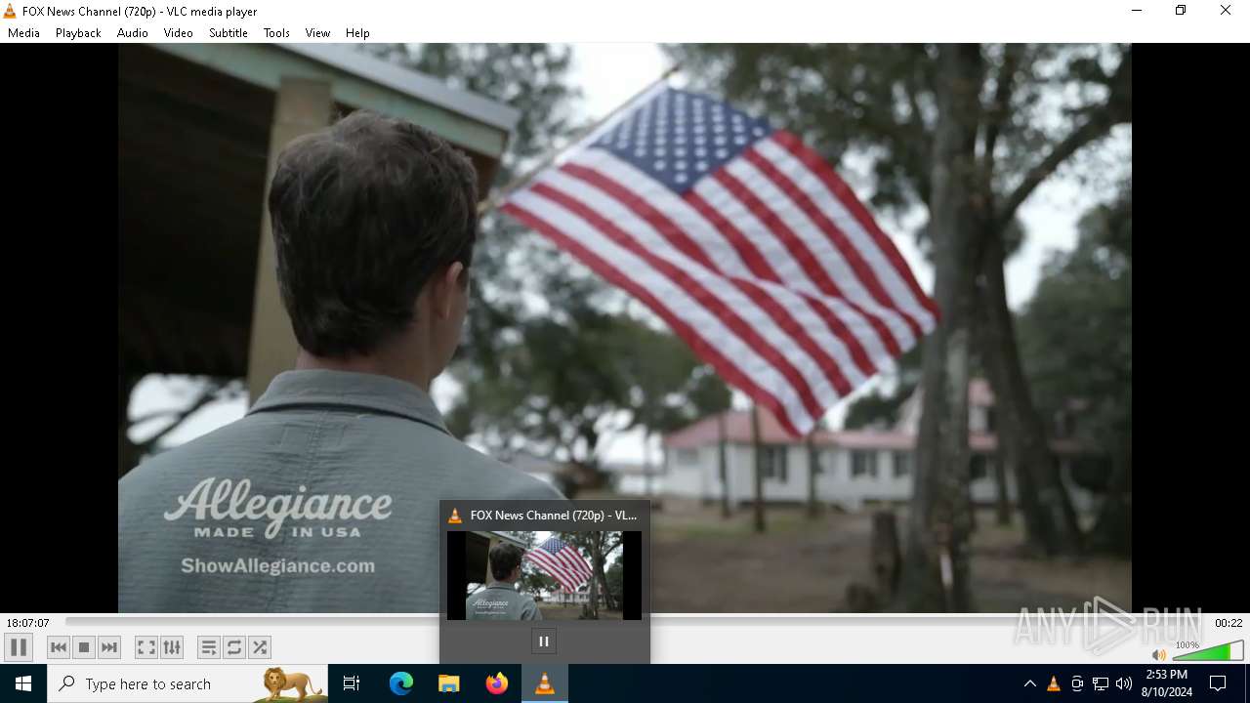1250x703 pixels.
Task: Open the View menu
Action: [317, 33]
